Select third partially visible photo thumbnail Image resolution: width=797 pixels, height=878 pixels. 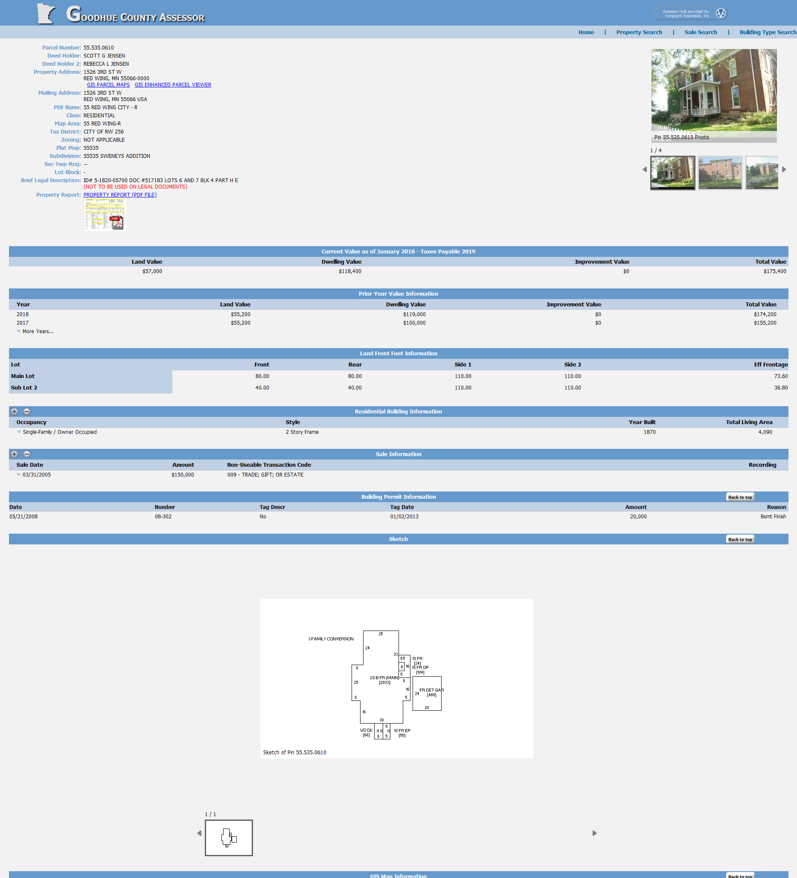coord(761,173)
